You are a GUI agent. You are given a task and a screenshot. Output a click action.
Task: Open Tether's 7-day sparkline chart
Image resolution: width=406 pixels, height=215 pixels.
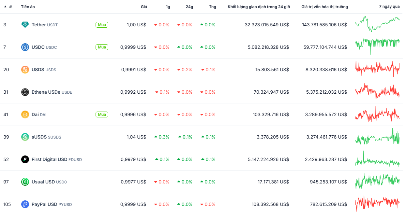click(x=377, y=24)
